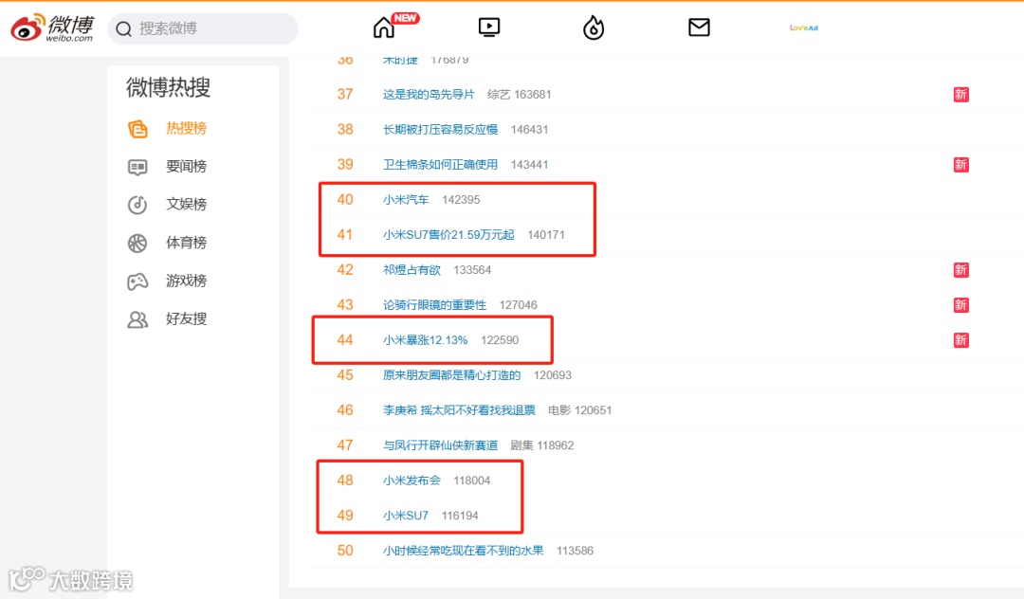Click the heat value 122590

pyautogui.click(x=500, y=340)
